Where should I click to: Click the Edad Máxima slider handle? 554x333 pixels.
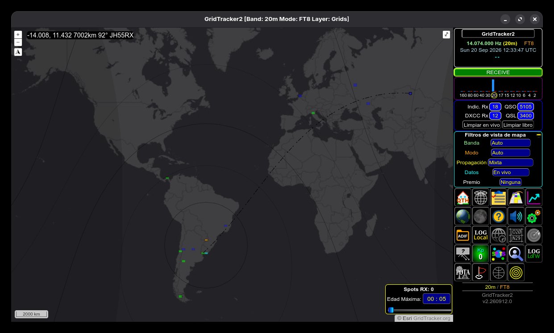point(391,310)
